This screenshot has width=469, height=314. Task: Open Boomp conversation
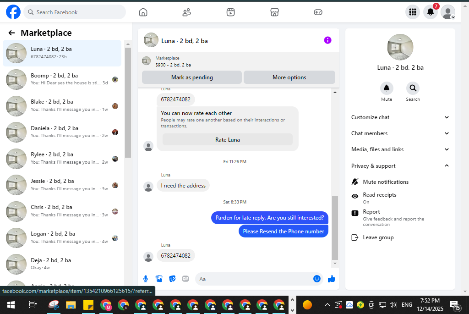62,79
